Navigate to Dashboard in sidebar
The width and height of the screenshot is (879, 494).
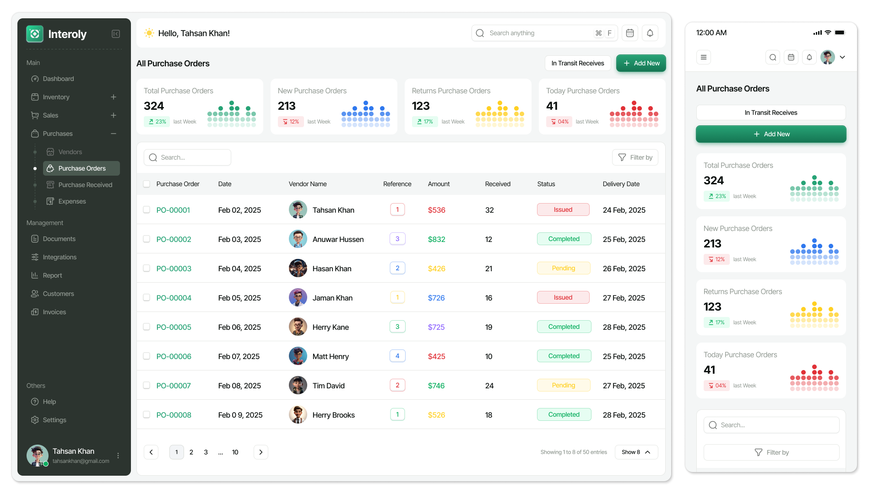point(58,79)
